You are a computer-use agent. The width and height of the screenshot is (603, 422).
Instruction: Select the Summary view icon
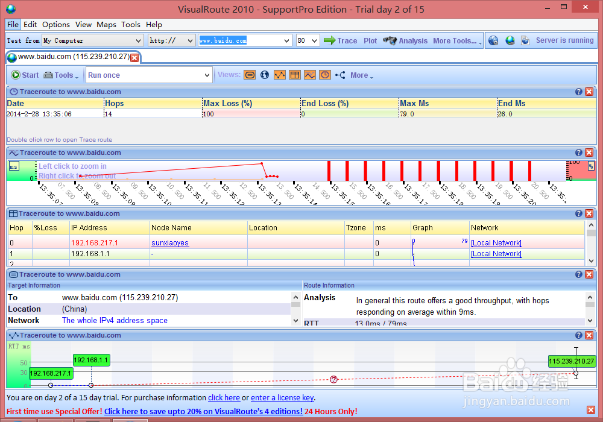[250, 75]
